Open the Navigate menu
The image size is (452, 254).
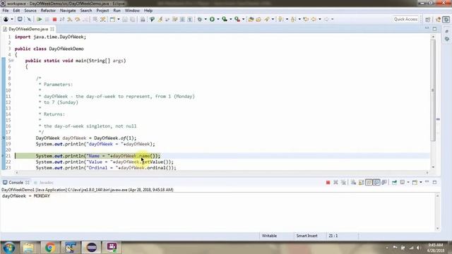68,11
